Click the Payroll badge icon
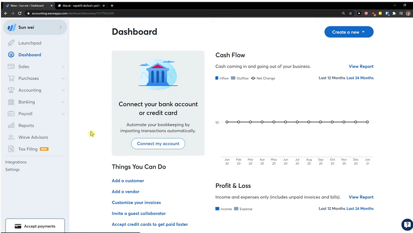Screen dimensions: 413x233 pyautogui.click(x=11, y=113)
